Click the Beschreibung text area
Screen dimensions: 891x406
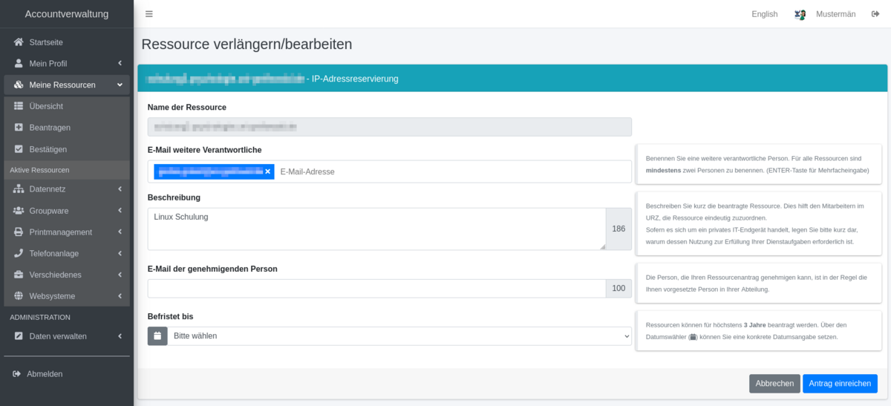coord(376,229)
